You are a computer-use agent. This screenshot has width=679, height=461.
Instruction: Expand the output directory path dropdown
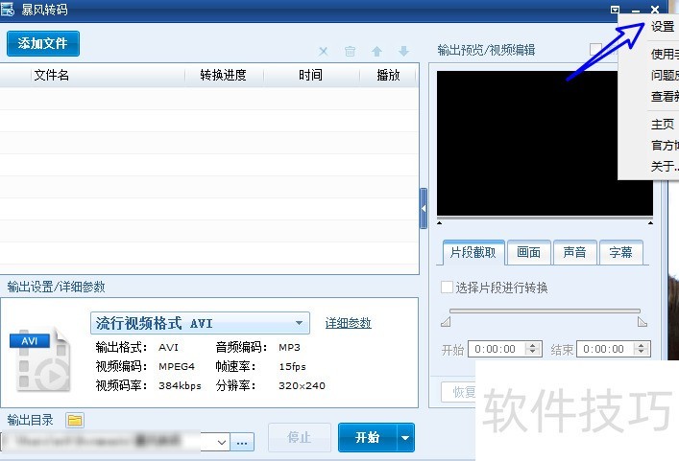click(x=222, y=443)
